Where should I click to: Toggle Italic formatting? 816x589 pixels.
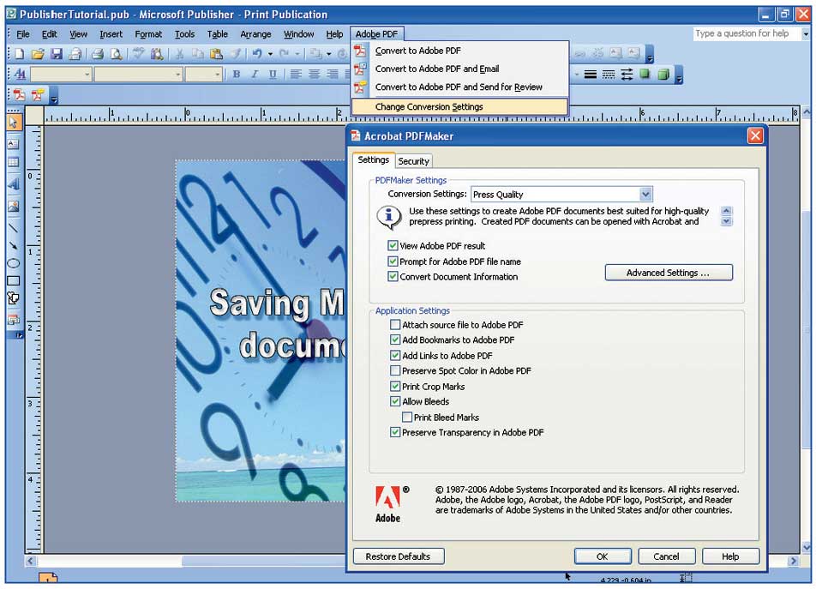pos(255,74)
